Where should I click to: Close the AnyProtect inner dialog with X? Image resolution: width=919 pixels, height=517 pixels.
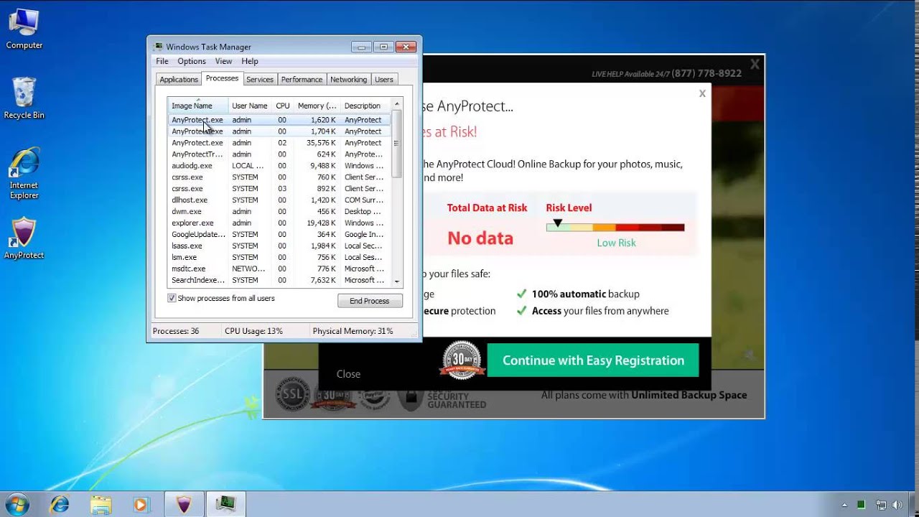[702, 93]
